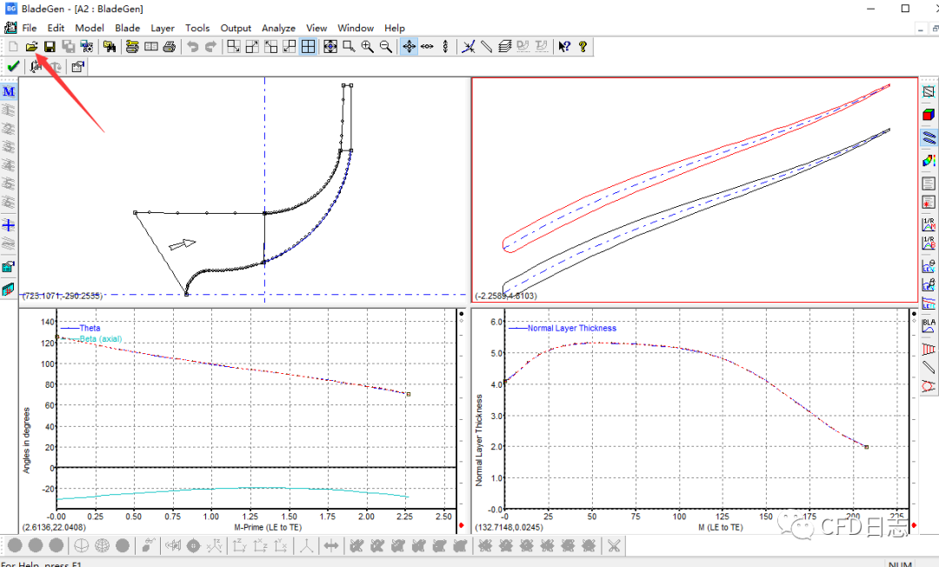Screen dimensions: 939x567
Task: Toggle the pan mode crosshair tool
Action: pos(409,46)
